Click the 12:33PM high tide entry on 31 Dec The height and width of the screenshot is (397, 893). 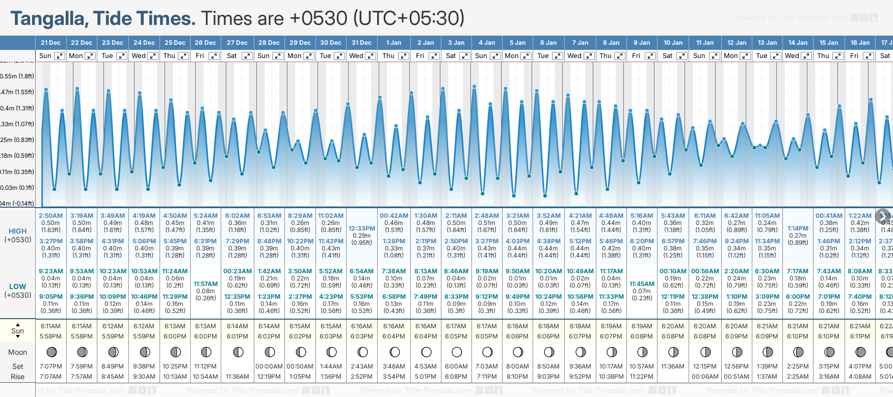pos(362,229)
